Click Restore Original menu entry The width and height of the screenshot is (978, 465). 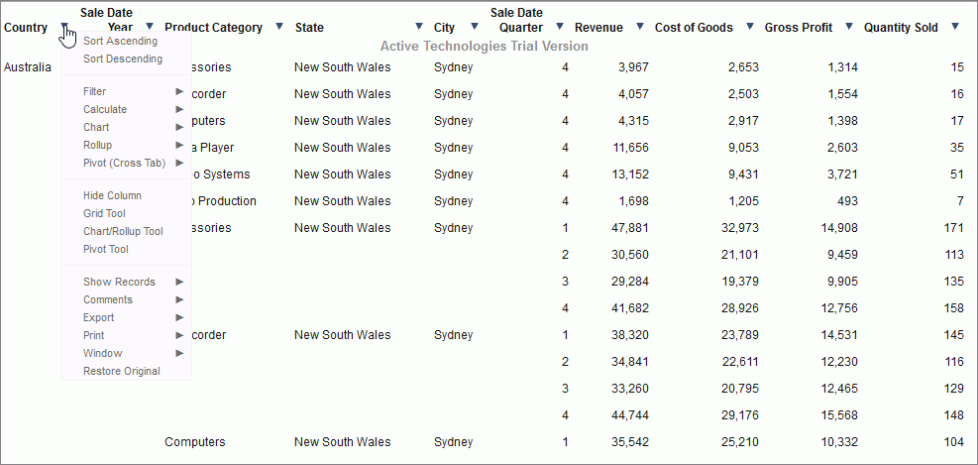coord(122,372)
